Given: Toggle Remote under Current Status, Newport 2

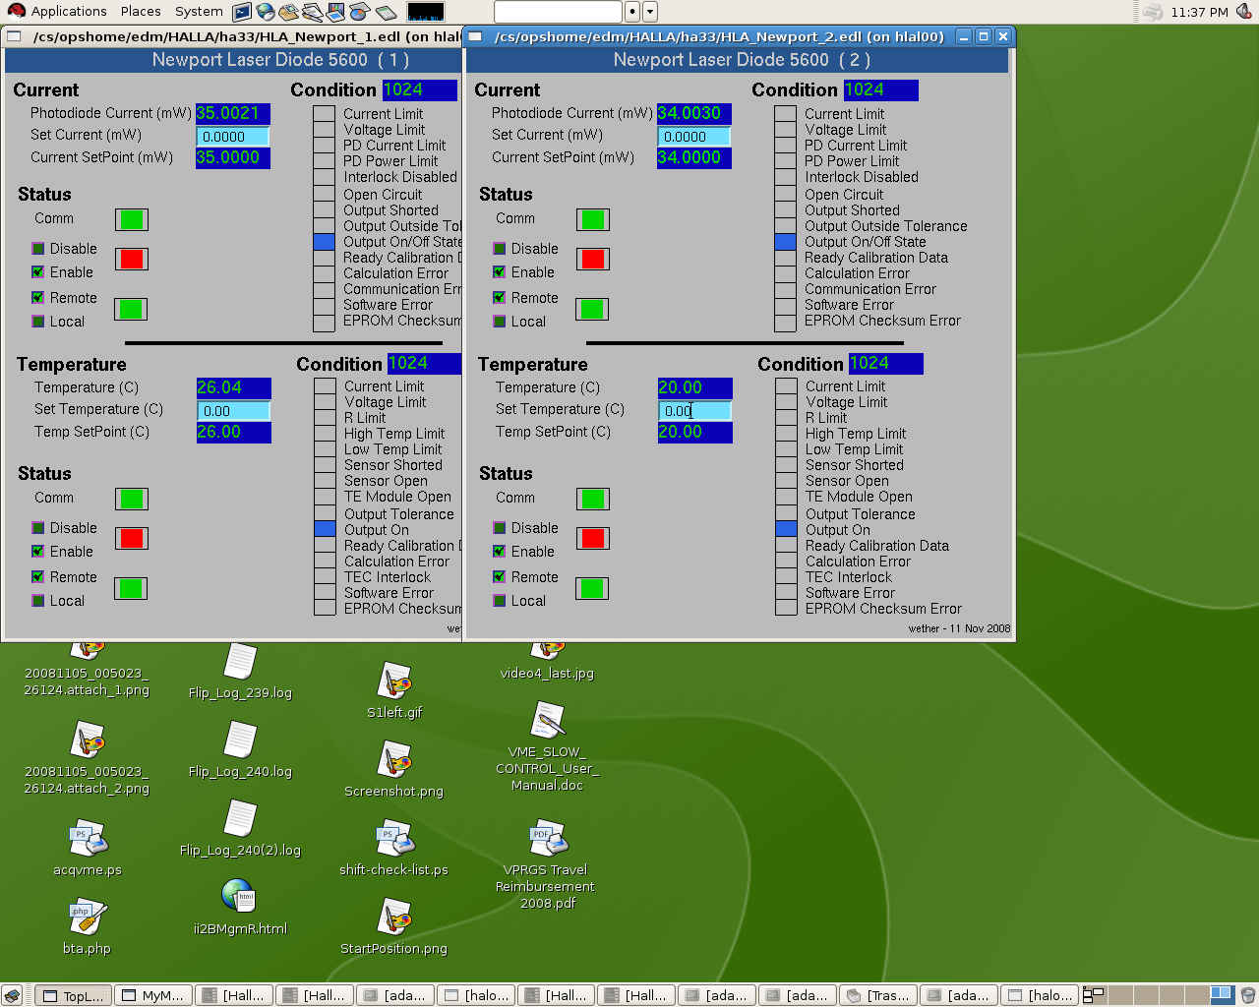Looking at the screenshot, I should 500,298.
